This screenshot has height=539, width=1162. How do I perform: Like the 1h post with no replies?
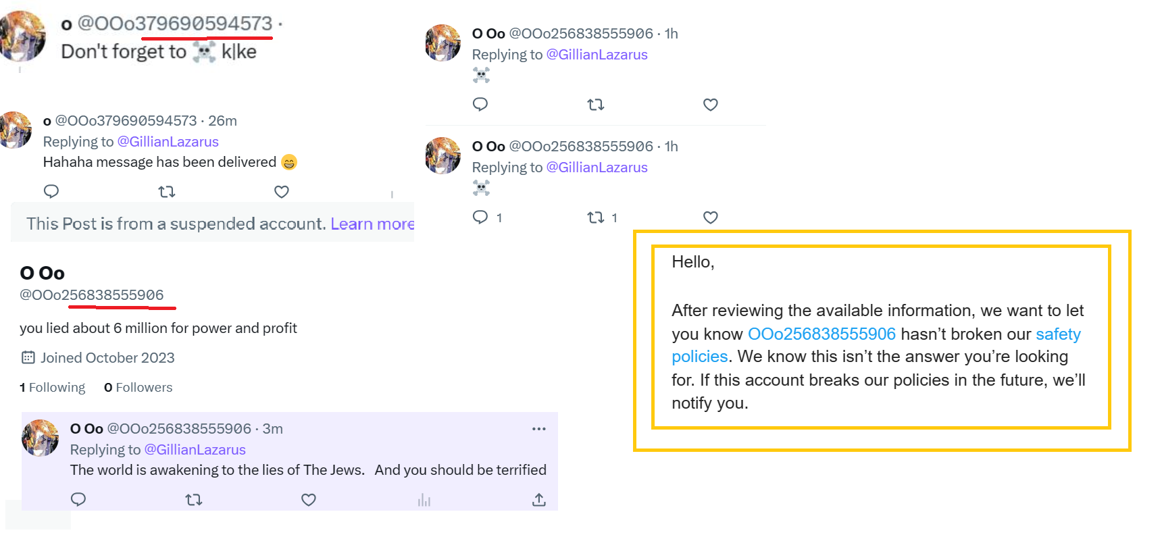pyautogui.click(x=710, y=105)
